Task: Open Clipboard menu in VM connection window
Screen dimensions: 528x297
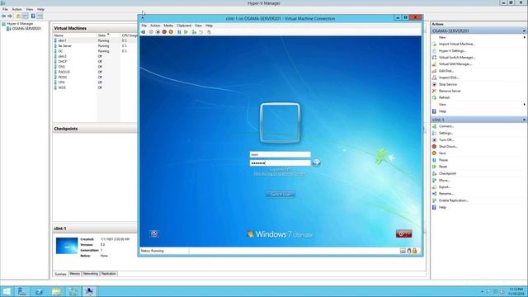Action: (184, 26)
